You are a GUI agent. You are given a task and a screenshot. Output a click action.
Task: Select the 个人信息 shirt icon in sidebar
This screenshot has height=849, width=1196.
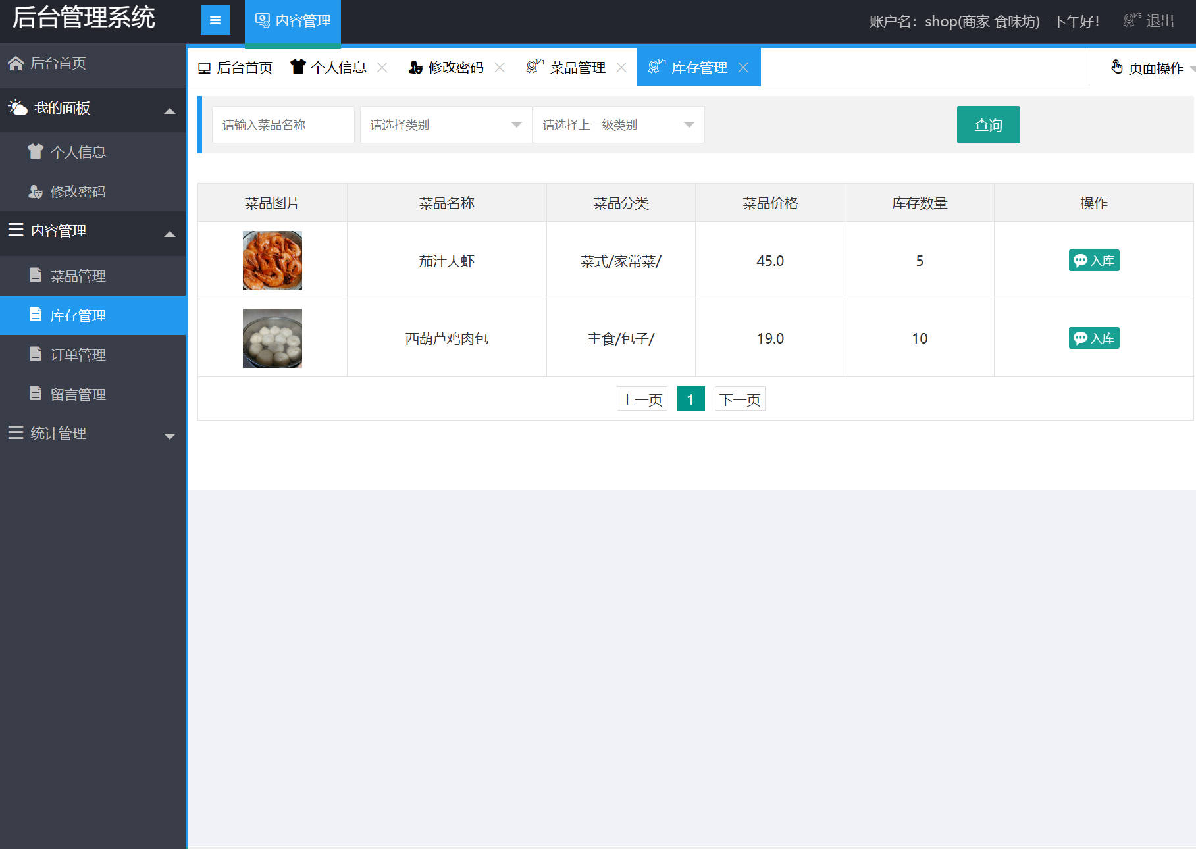point(36,151)
